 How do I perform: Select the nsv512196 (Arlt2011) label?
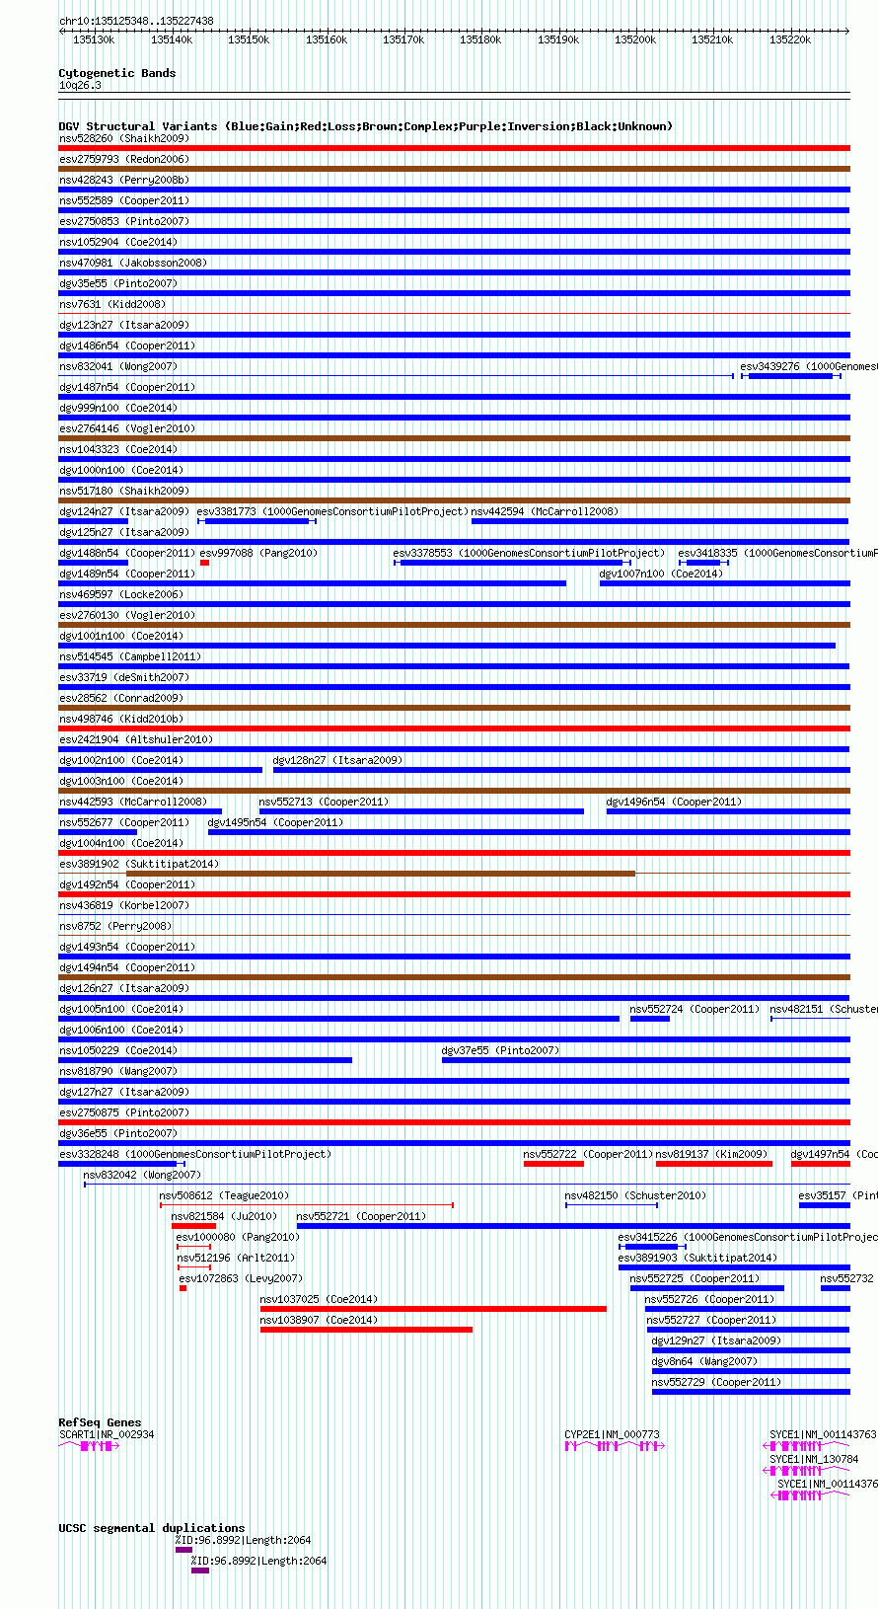click(x=236, y=1258)
